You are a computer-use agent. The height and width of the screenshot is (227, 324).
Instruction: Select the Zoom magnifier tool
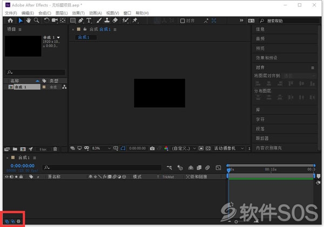36,20
